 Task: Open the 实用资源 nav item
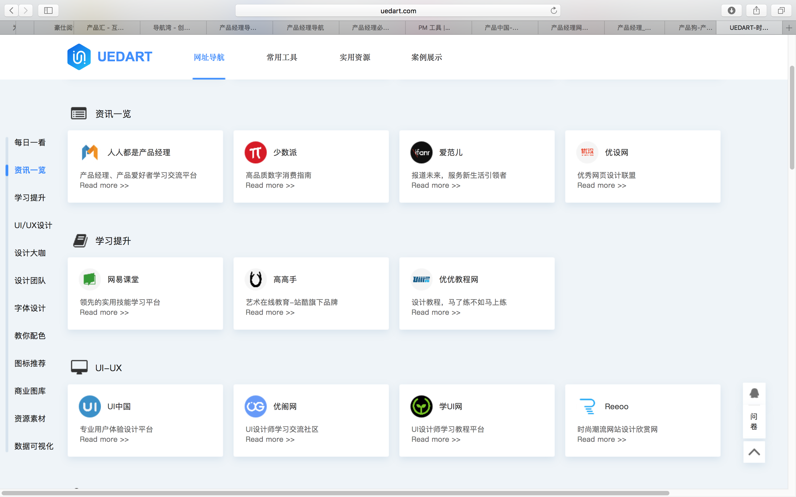355,57
